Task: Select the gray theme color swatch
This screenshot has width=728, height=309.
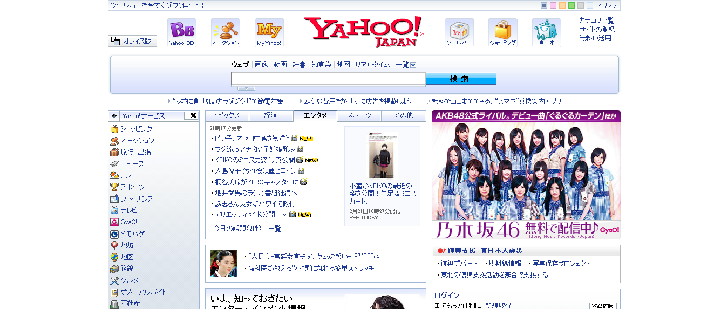Action: coord(581,5)
